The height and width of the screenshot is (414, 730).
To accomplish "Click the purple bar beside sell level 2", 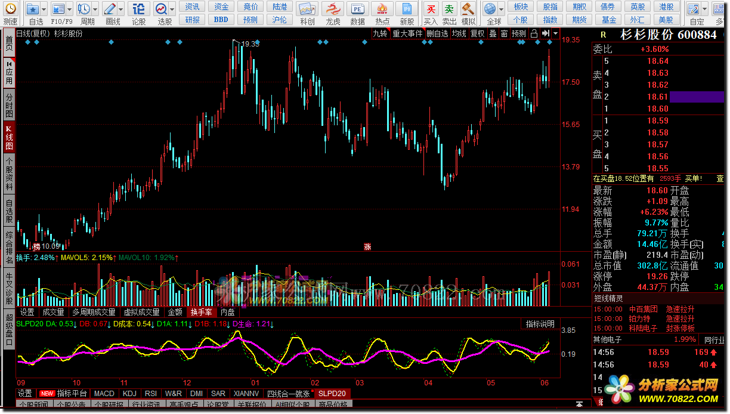I will (698, 97).
